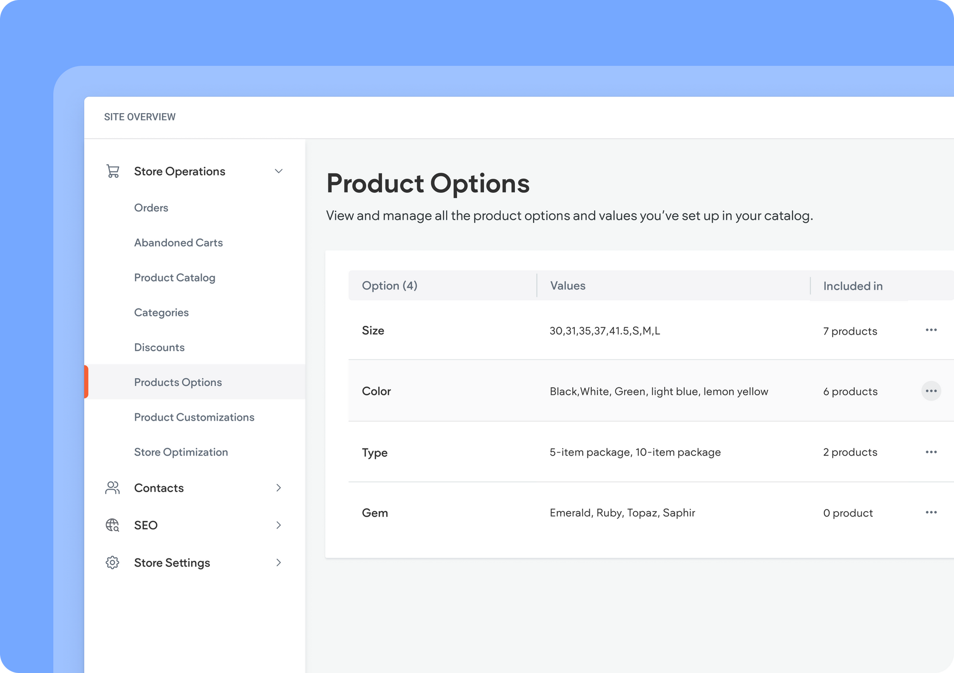
Task: Click the Contacts people icon
Action: (113, 488)
